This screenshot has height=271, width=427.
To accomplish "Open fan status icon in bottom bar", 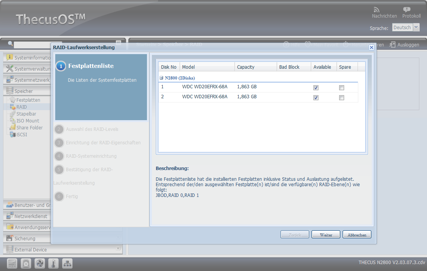I will 40,264.
